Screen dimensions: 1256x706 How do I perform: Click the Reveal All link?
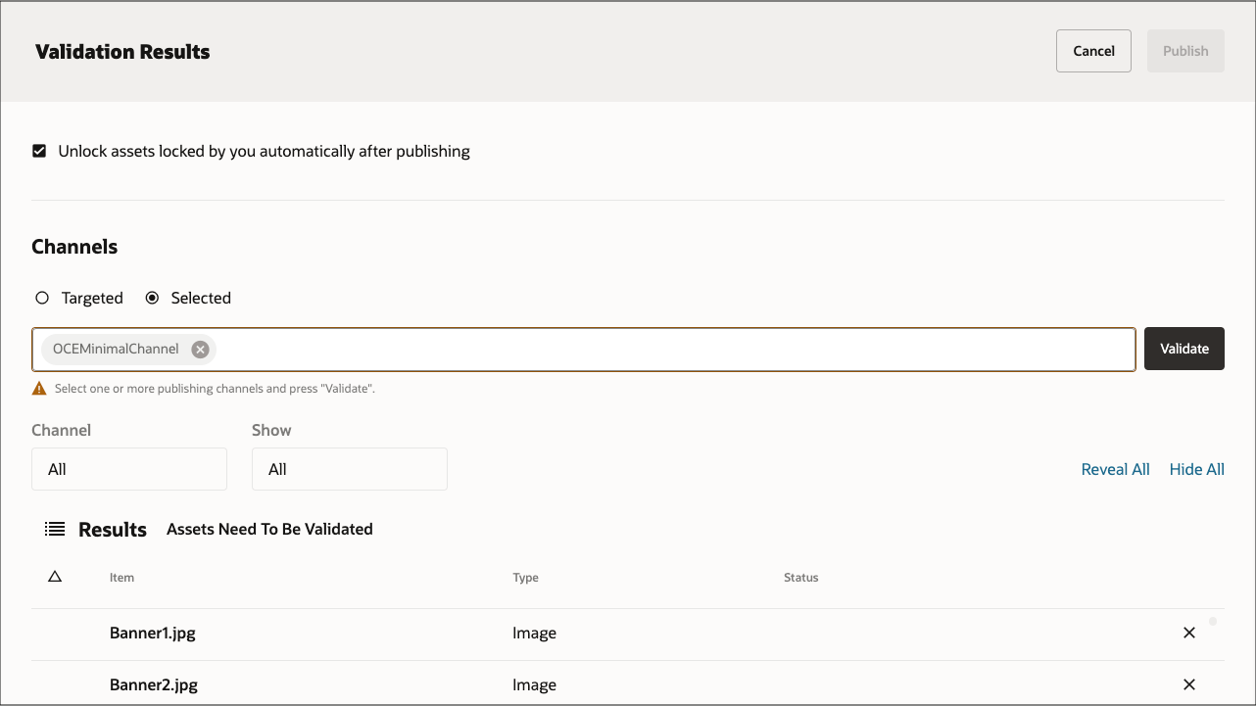pos(1115,469)
